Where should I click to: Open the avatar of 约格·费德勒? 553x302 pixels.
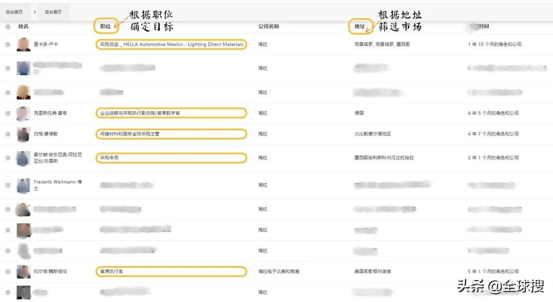[23, 134]
